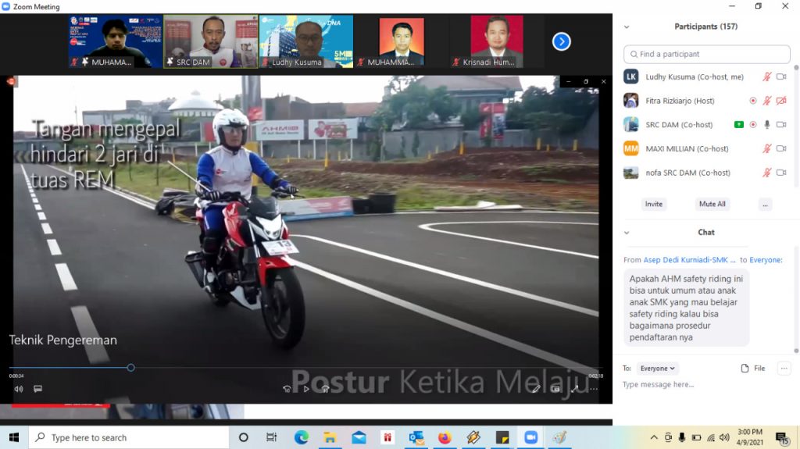Unmute Ludhy Kusuma's microphone

pyautogui.click(x=767, y=77)
